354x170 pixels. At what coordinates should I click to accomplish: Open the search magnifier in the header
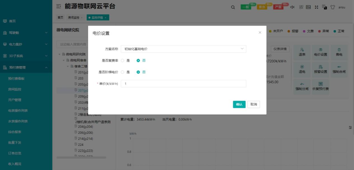[x=233, y=7]
